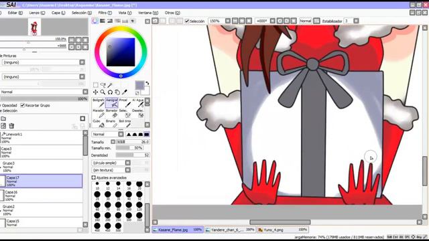Choose the Selec. selection pen
Screen dimensions: 429x241
125,113
